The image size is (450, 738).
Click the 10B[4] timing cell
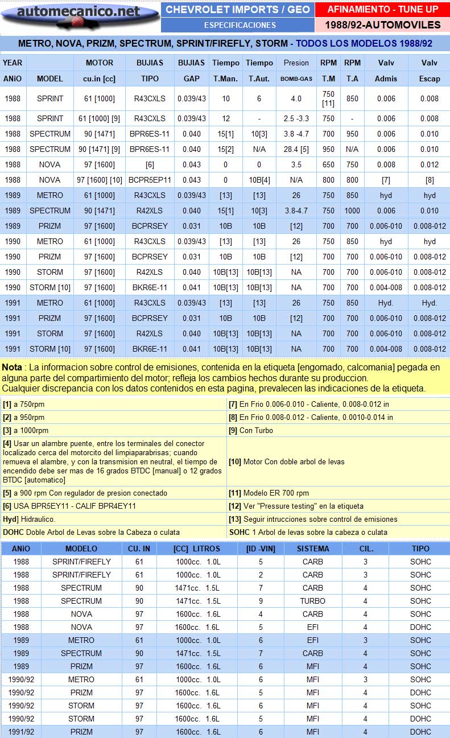(259, 180)
